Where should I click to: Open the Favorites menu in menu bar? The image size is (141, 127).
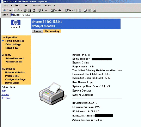point(37,6)
